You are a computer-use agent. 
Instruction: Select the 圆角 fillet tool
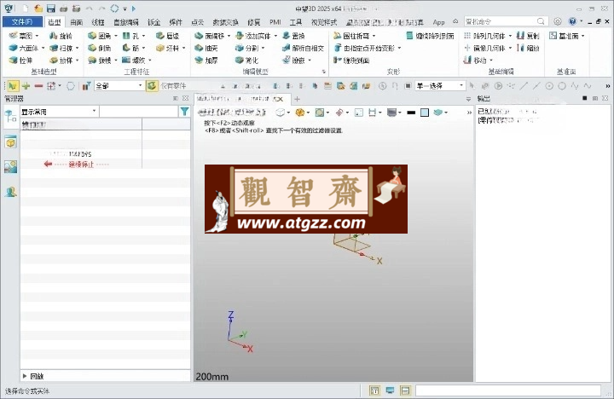pyautogui.click(x=100, y=36)
